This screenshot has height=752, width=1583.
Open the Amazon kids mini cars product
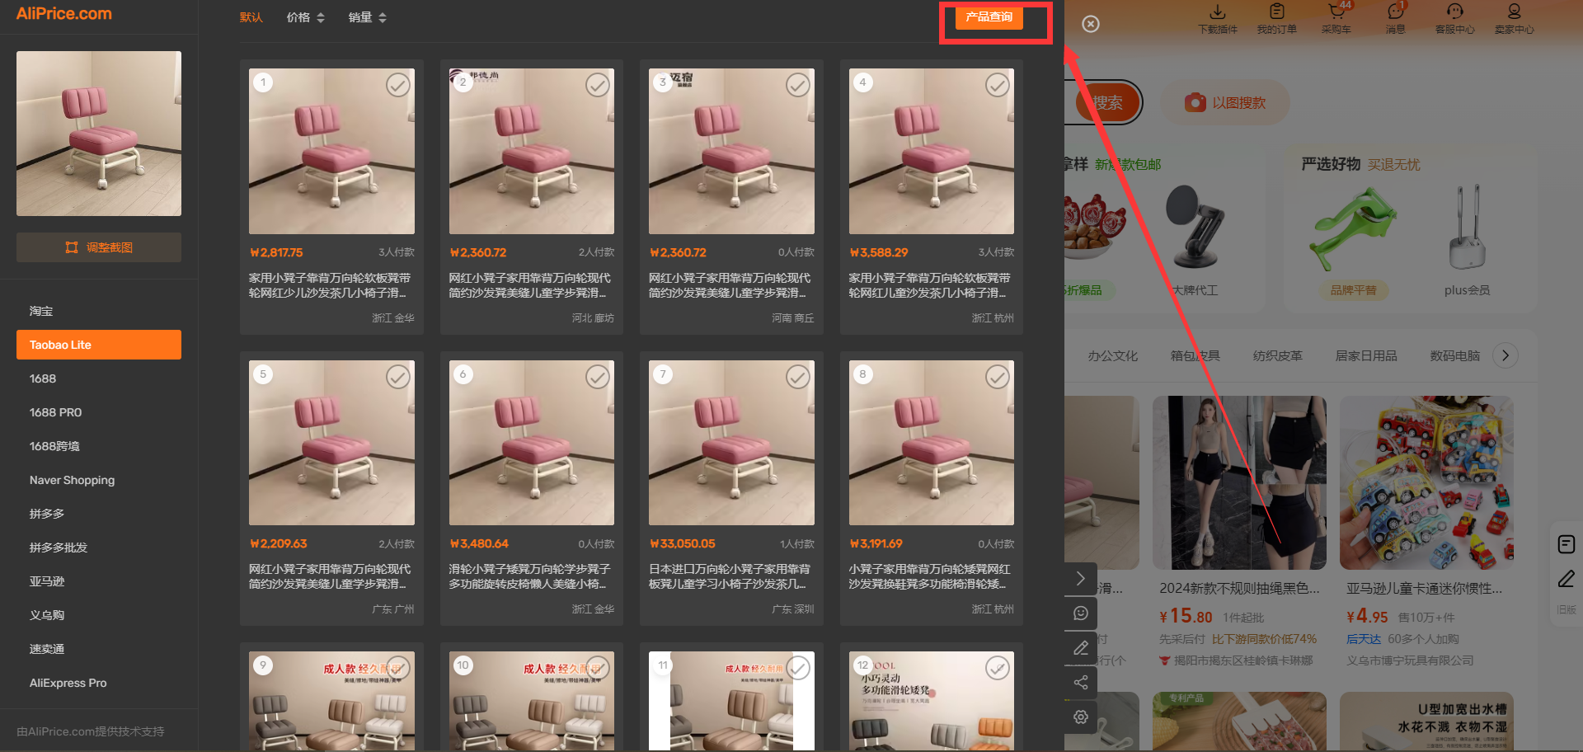point(1426,482)
